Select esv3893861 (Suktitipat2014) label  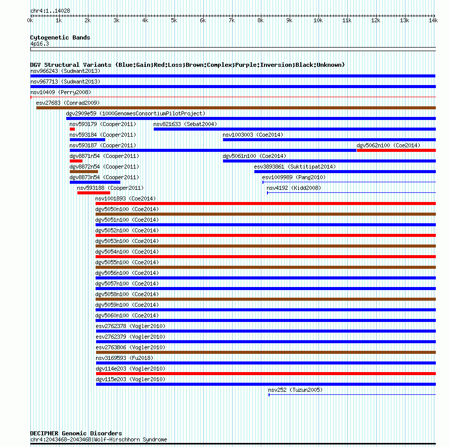pos(295,167)
